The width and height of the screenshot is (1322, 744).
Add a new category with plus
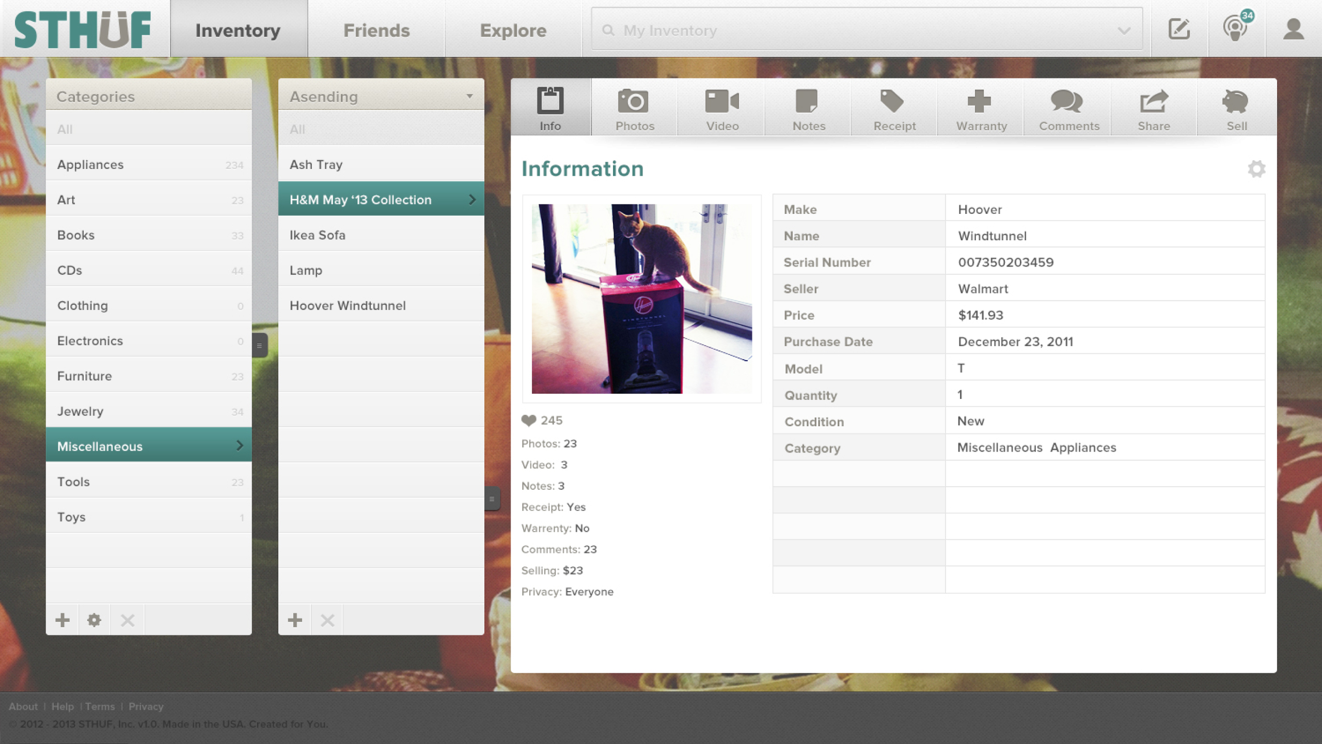click(x=62, y=619)
